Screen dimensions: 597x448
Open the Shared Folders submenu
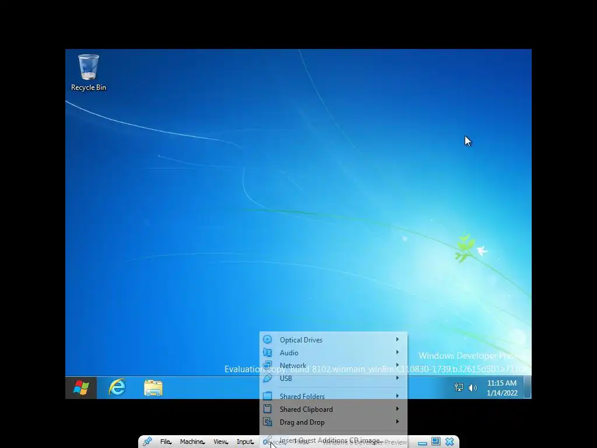coord(333,396)
